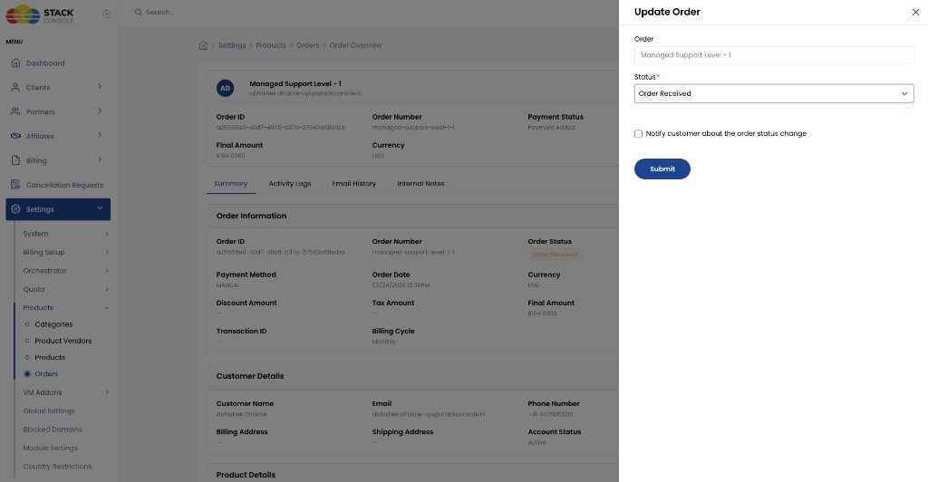Switch to the Internal Notes tab
This screenshot has height=482, width=928.
pyautogui.click(x=420, y=183)
